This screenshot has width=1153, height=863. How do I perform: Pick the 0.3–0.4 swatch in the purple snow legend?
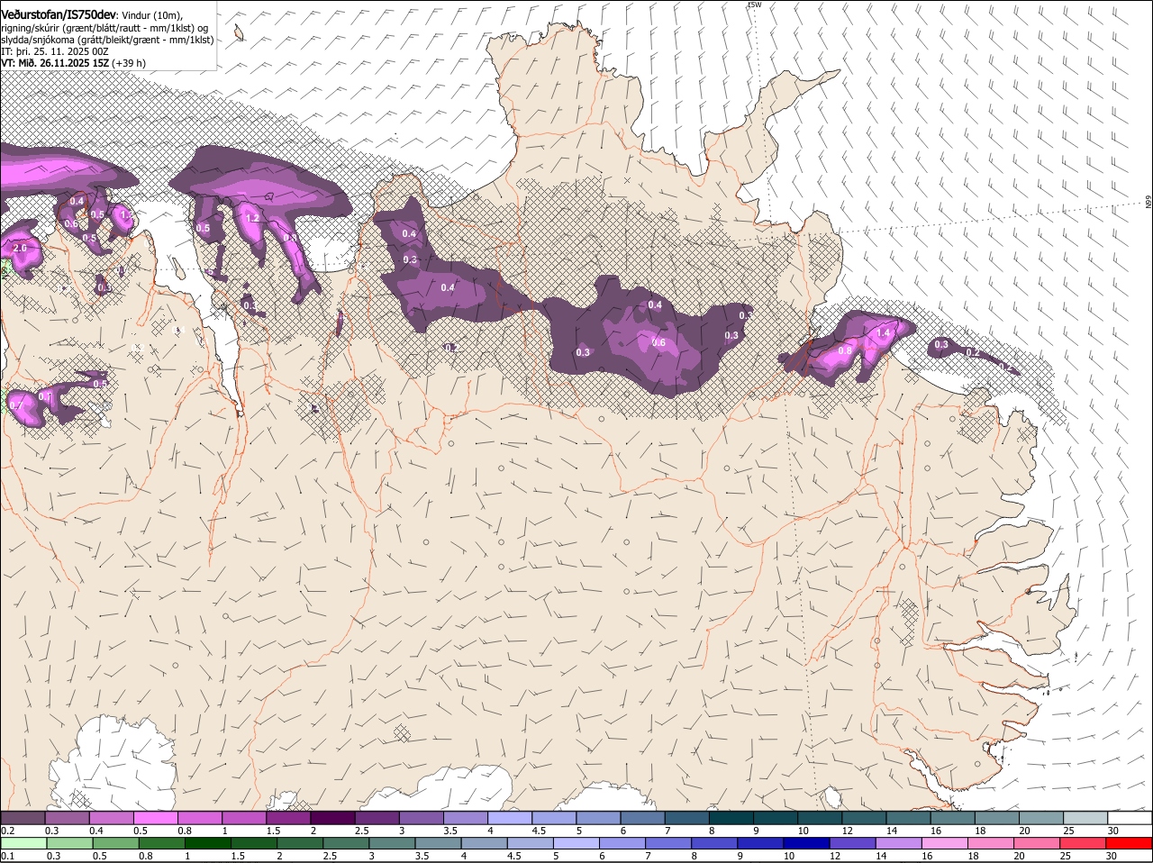tap(67, 817)
